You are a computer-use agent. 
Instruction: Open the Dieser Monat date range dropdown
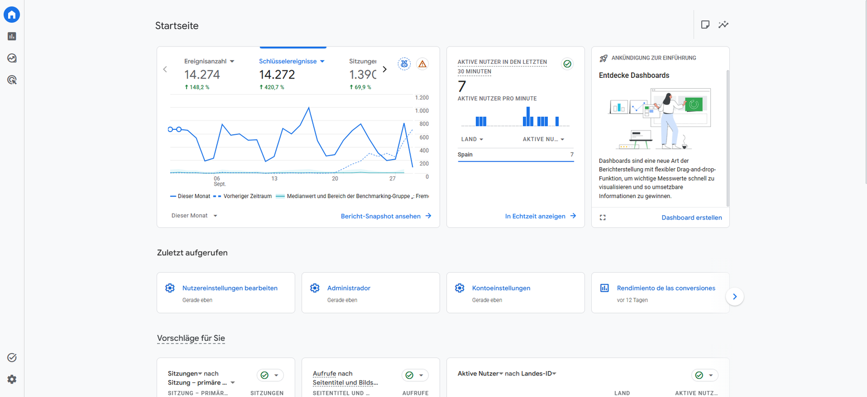tap(195, 216)
